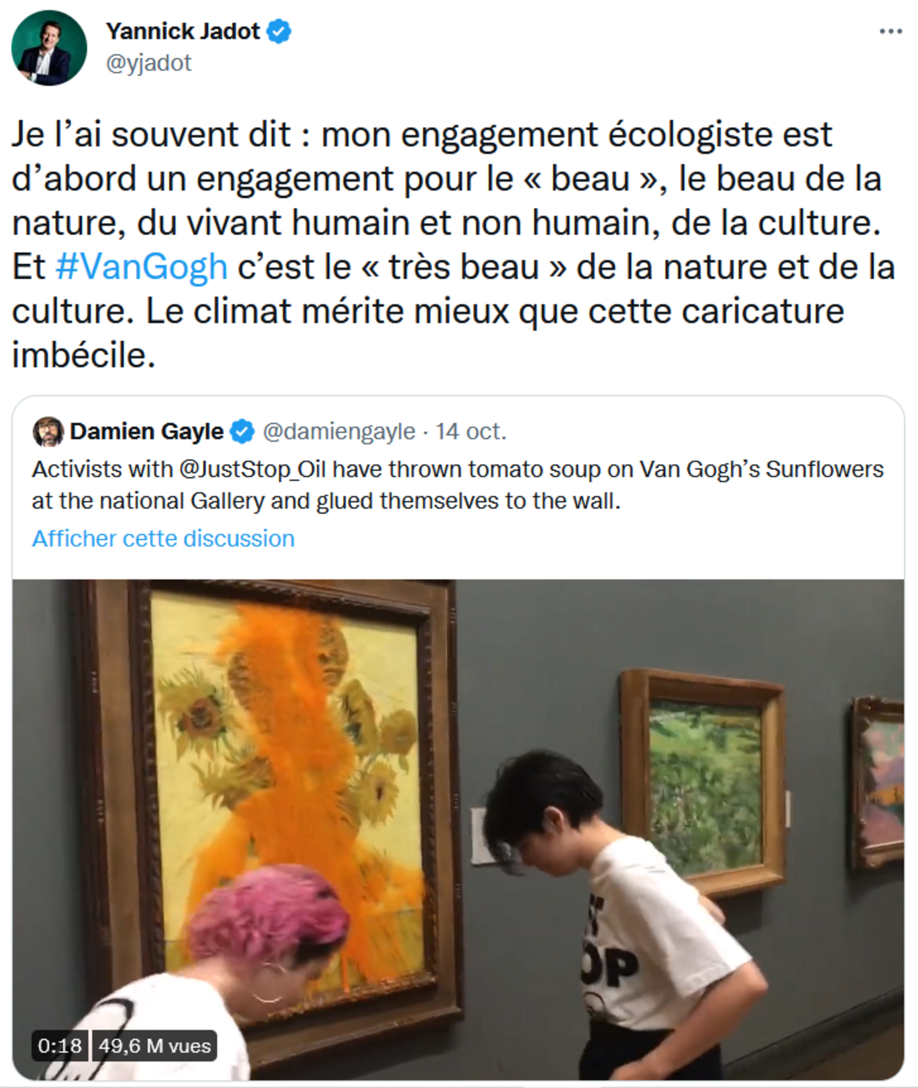Open the @yjadot handle
This screenshot has width=918, height=1088.
149,63
